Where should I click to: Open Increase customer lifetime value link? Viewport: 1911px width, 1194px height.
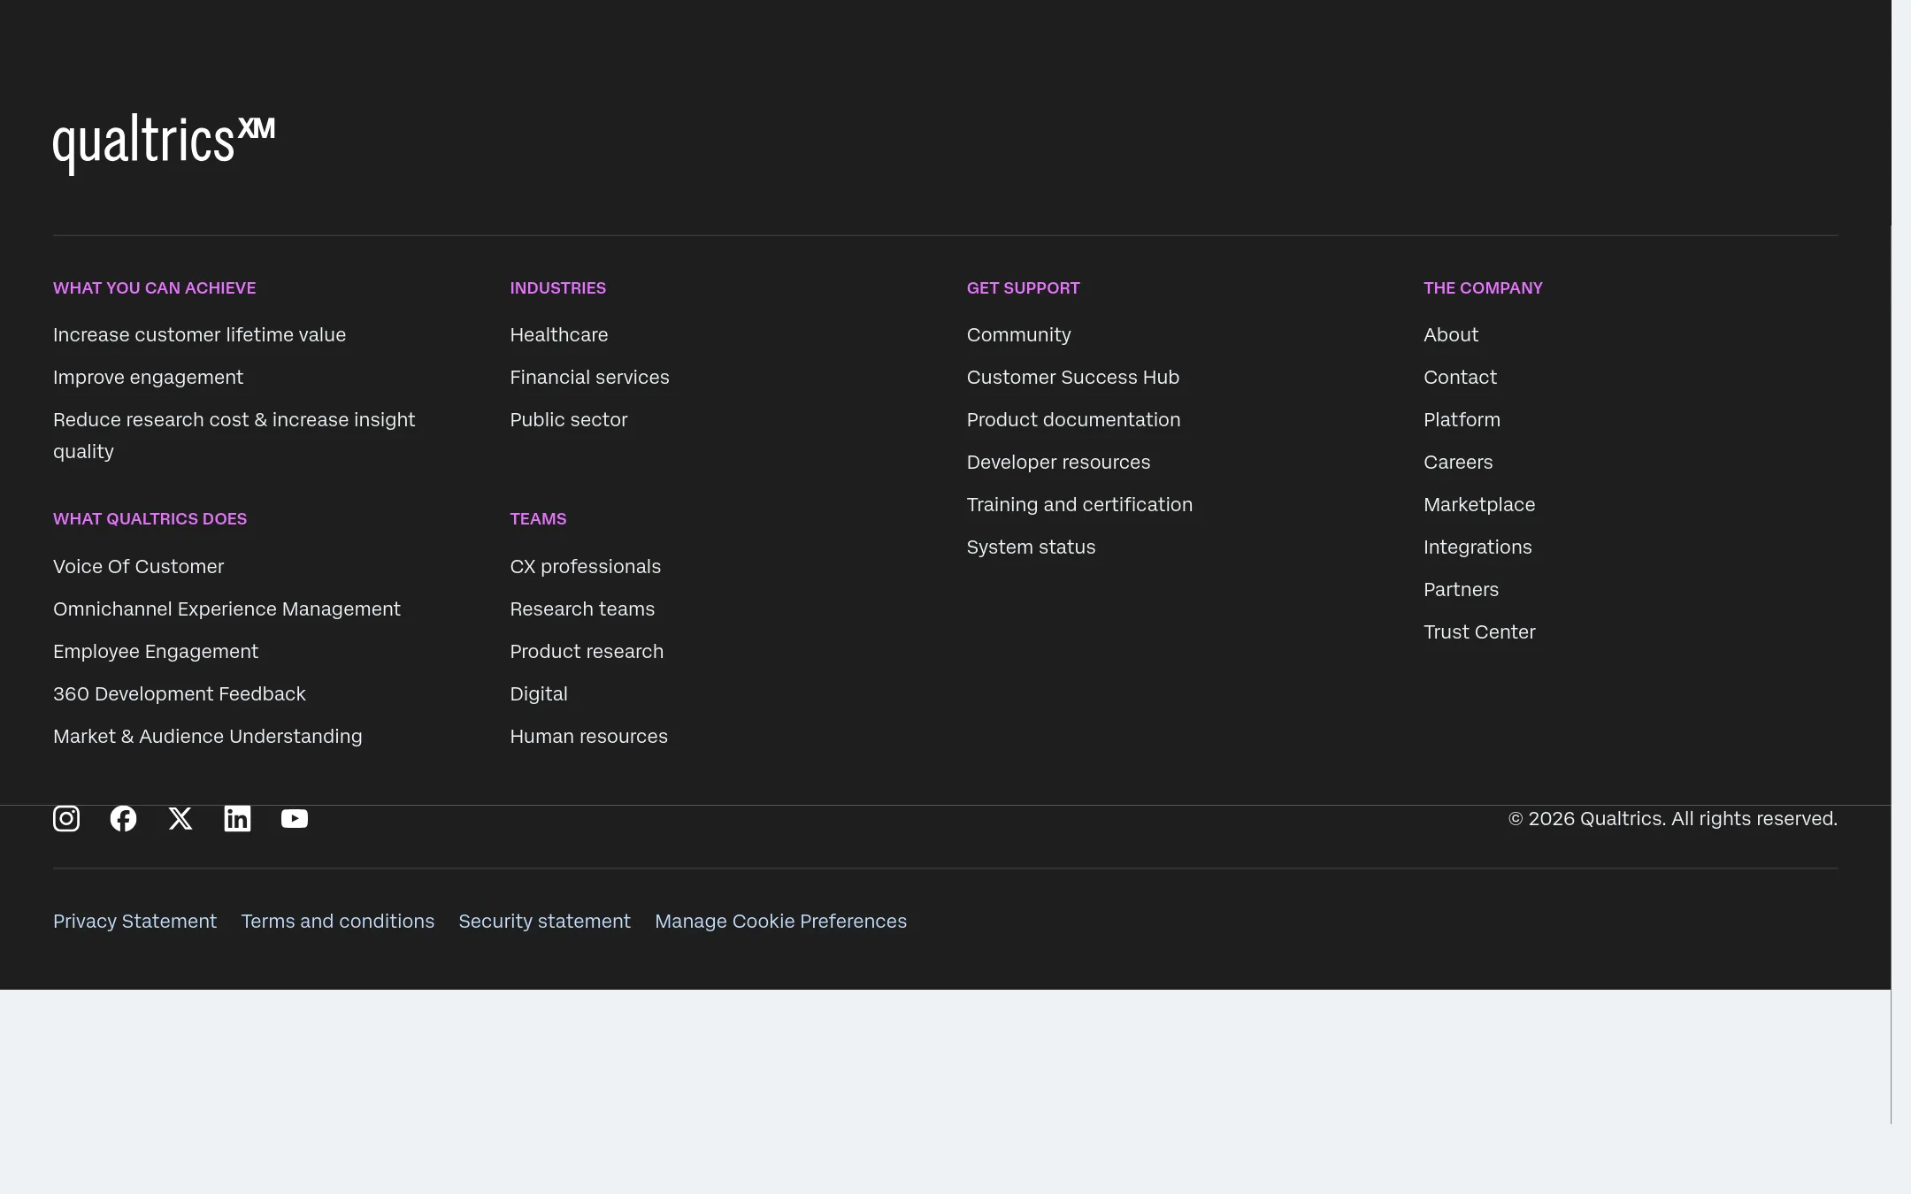tap(199, 335)
